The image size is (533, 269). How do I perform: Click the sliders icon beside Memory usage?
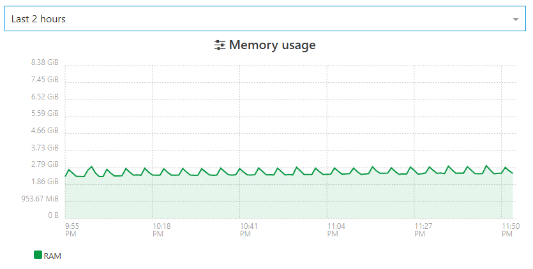[x=220, y=45]
